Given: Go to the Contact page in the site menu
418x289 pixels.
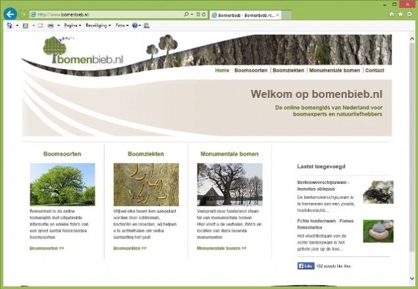Looking at the screenshot, I should click(375, 70).
